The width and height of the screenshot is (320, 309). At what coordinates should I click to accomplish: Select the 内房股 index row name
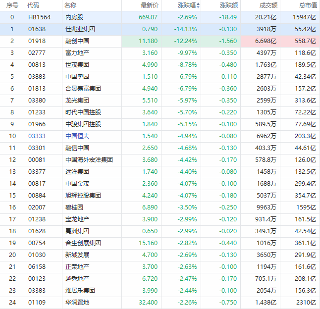(74, 17)
